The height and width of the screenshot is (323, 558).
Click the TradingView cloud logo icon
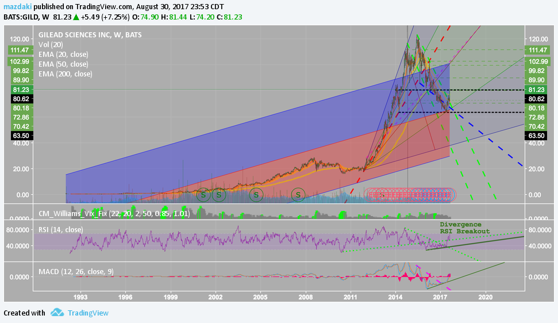[57, 313]
